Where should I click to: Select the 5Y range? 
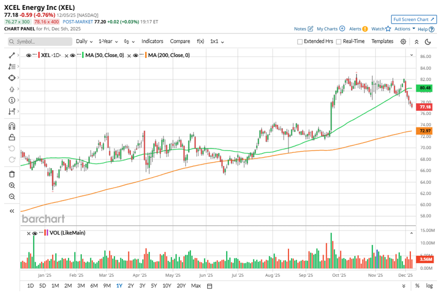coord(154,286)
